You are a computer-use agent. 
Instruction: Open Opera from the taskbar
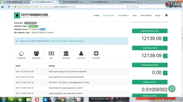coord(37,99)
